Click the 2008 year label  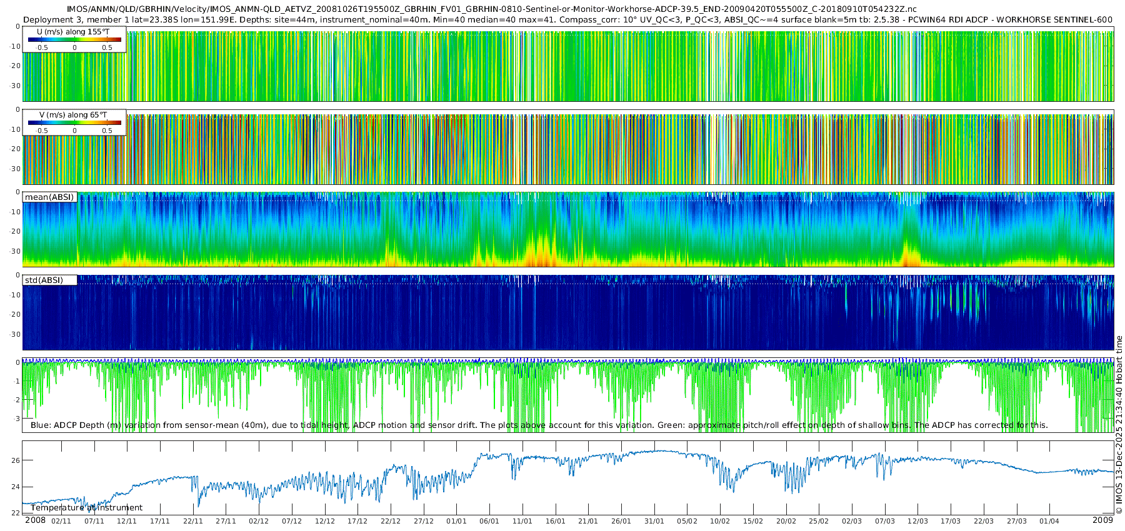pyautogui.click(x=35, y=520)
